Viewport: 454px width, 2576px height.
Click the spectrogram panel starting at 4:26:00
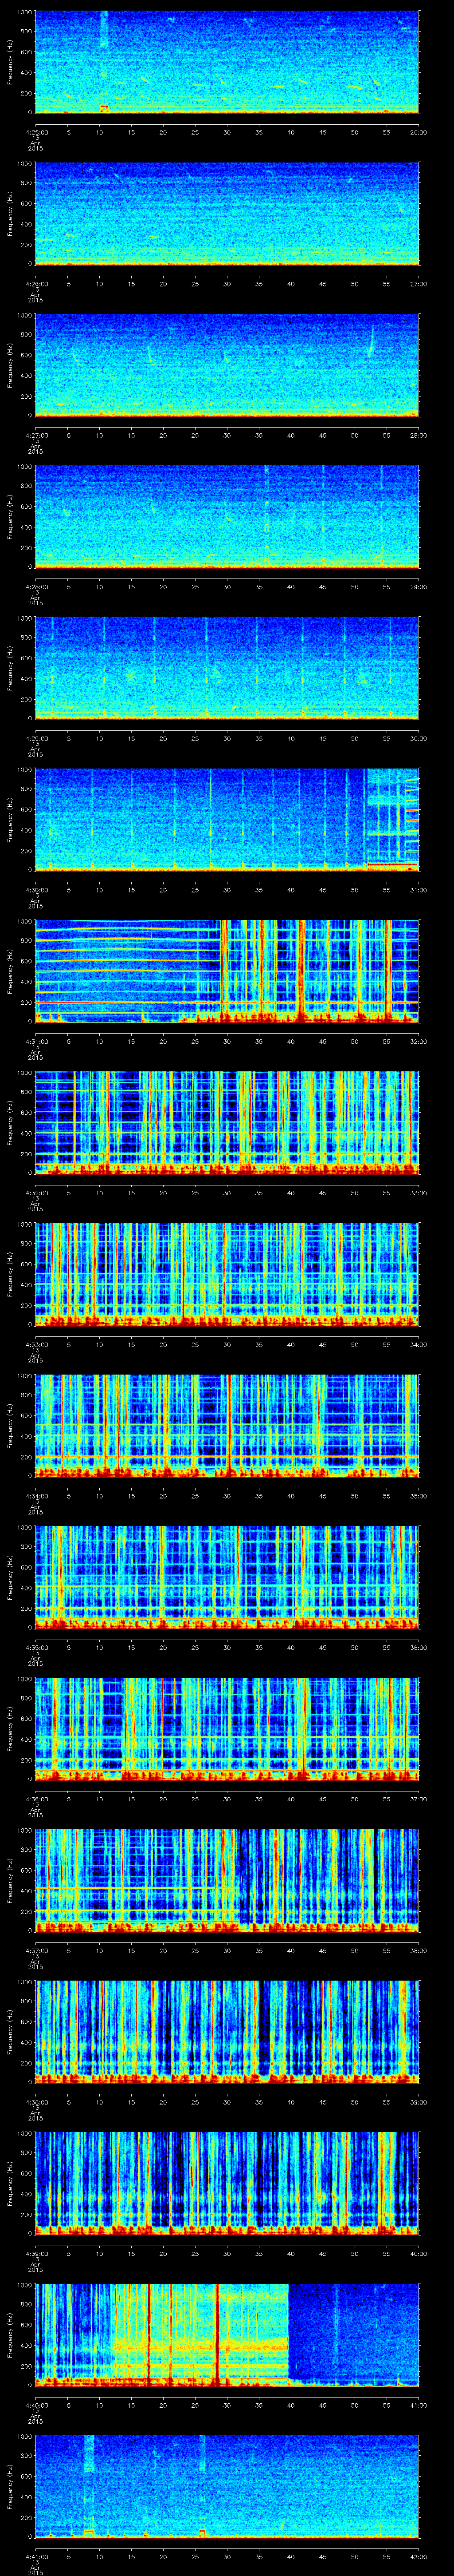pos(227,214)
